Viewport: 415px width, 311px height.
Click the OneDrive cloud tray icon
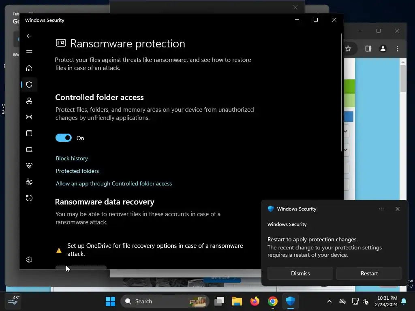tap(342, 301)
